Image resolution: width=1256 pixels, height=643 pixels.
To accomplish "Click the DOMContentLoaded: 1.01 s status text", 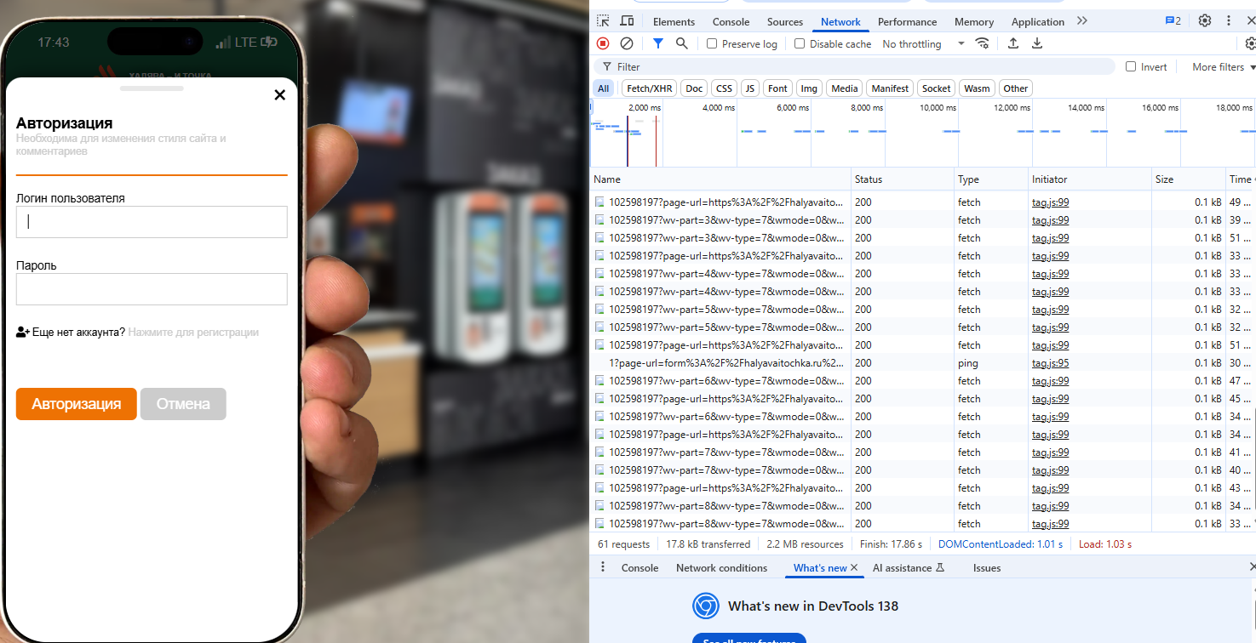I will tap(1001, 544).
